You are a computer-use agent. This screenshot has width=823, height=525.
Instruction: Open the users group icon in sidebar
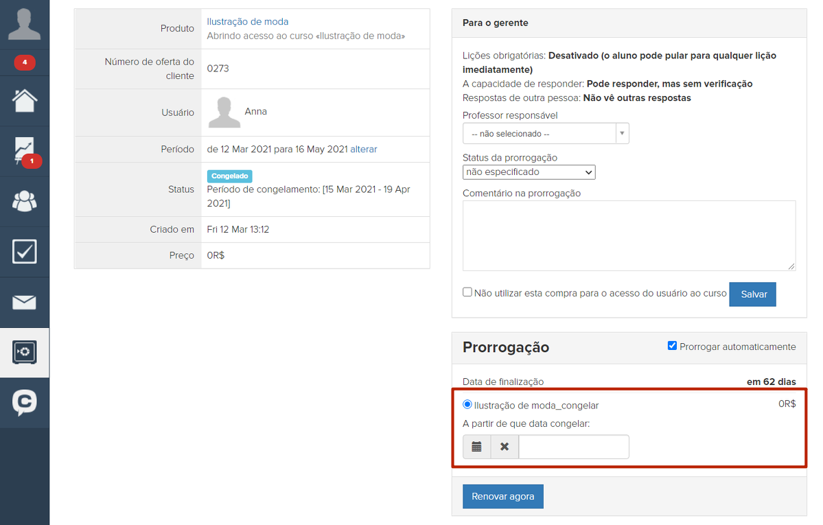24,202
